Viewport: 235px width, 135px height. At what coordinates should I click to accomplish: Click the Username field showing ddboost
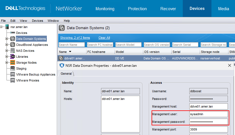(209, 91)
